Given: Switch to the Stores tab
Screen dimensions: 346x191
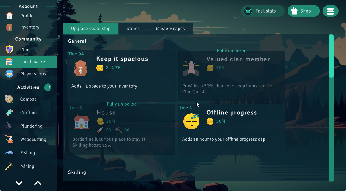Looking at the screenshot, I should point(133,28).
